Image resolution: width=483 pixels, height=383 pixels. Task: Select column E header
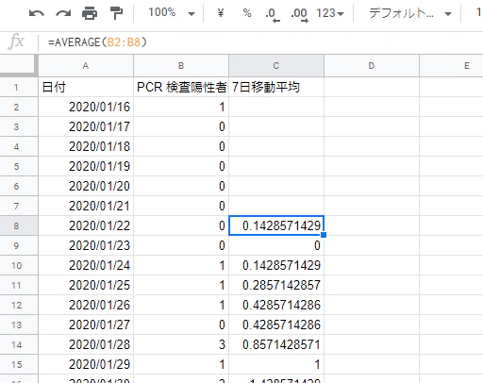click(452, 66)
